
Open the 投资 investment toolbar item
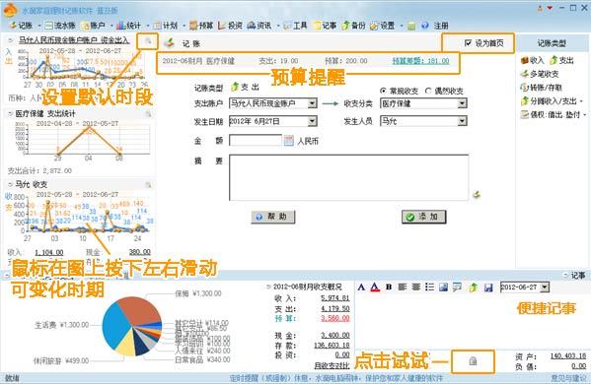(230, 26)
